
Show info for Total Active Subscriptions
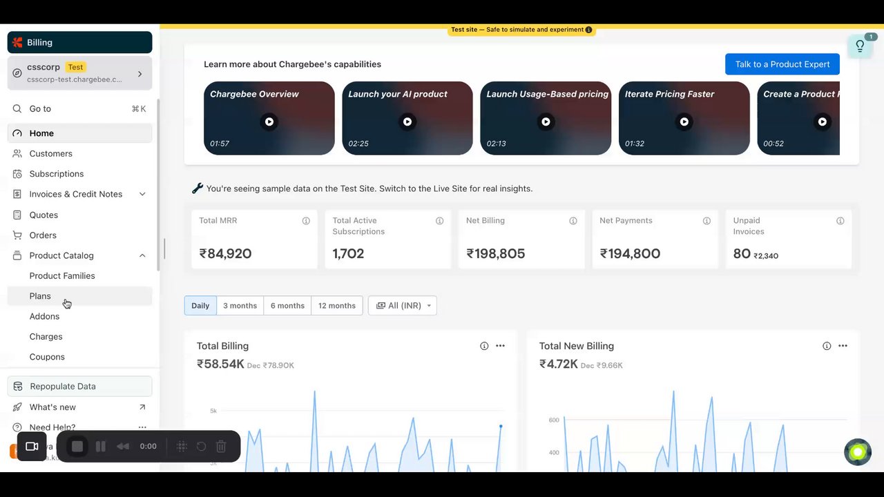point(439,221)
